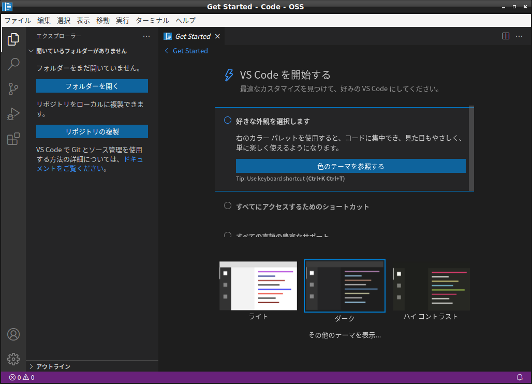Click フォルダーを開く button

tap(92, 86)
